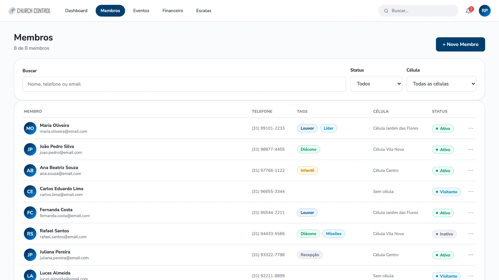Focus the top Buscar search field

pyautogui.click(x=418, y=11)
